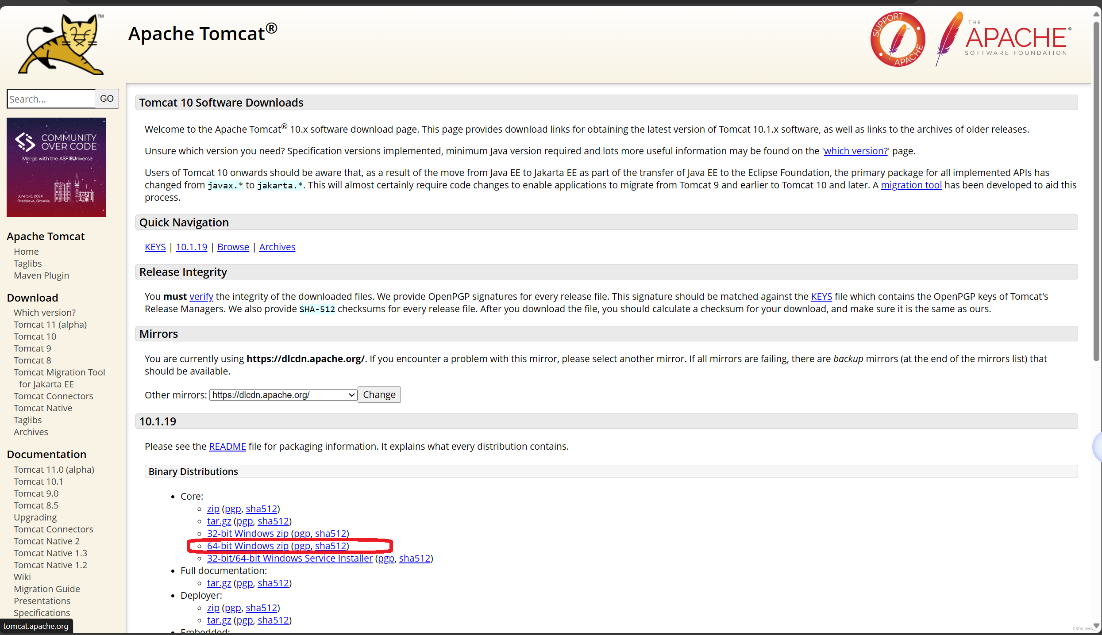
Task: Open Tomcat 9 download sidebar link
Action: [x=32, y=348]
